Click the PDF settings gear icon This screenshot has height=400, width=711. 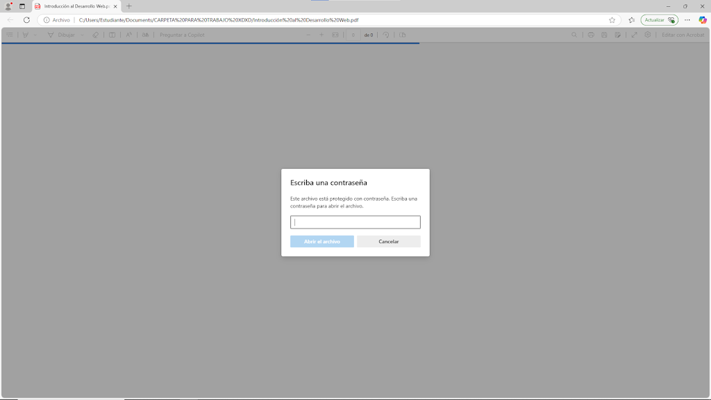click(x=648, y=35)
